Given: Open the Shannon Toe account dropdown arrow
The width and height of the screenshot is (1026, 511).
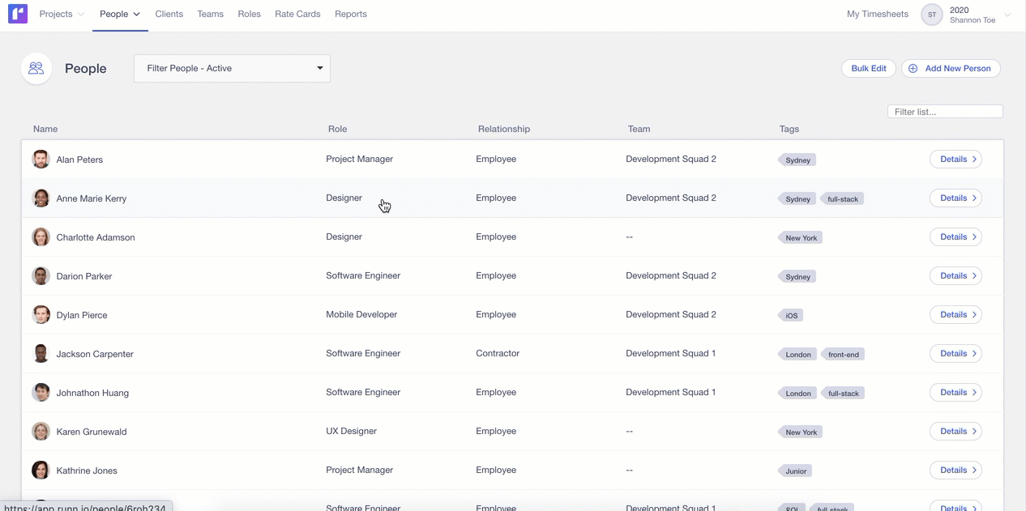Looking at the screenshot, I should click(x=1008, y=15).
